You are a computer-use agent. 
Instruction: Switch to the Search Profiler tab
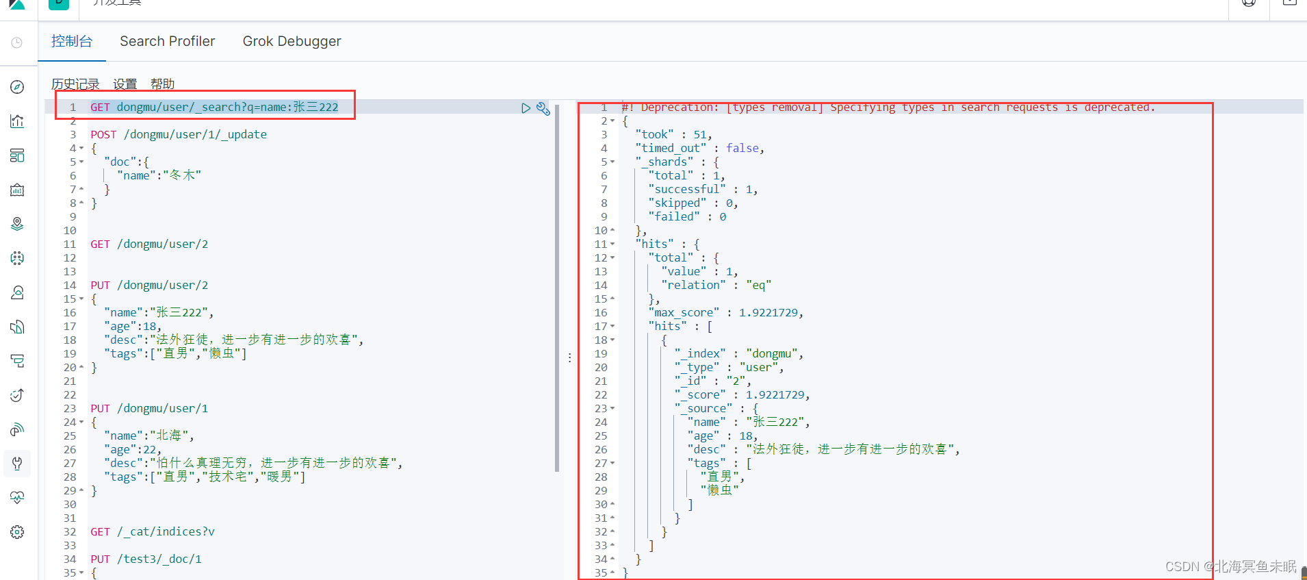(168, 41)
